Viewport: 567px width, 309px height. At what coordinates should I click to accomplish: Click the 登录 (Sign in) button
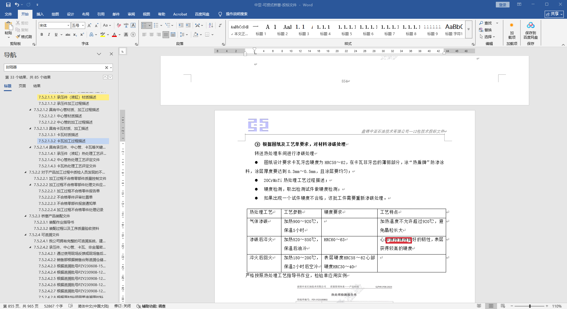pos(502,5)
